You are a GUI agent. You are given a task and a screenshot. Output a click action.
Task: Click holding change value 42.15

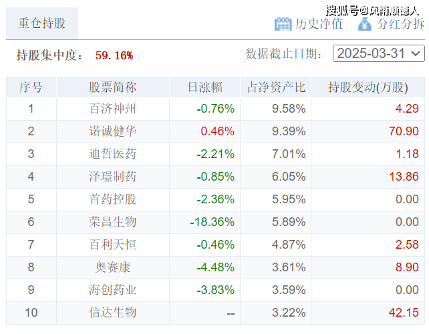point(404,313)
